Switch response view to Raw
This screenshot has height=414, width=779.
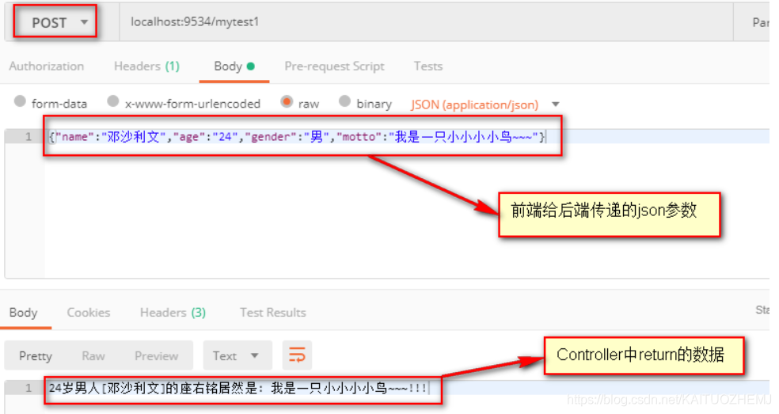(93, 356)
